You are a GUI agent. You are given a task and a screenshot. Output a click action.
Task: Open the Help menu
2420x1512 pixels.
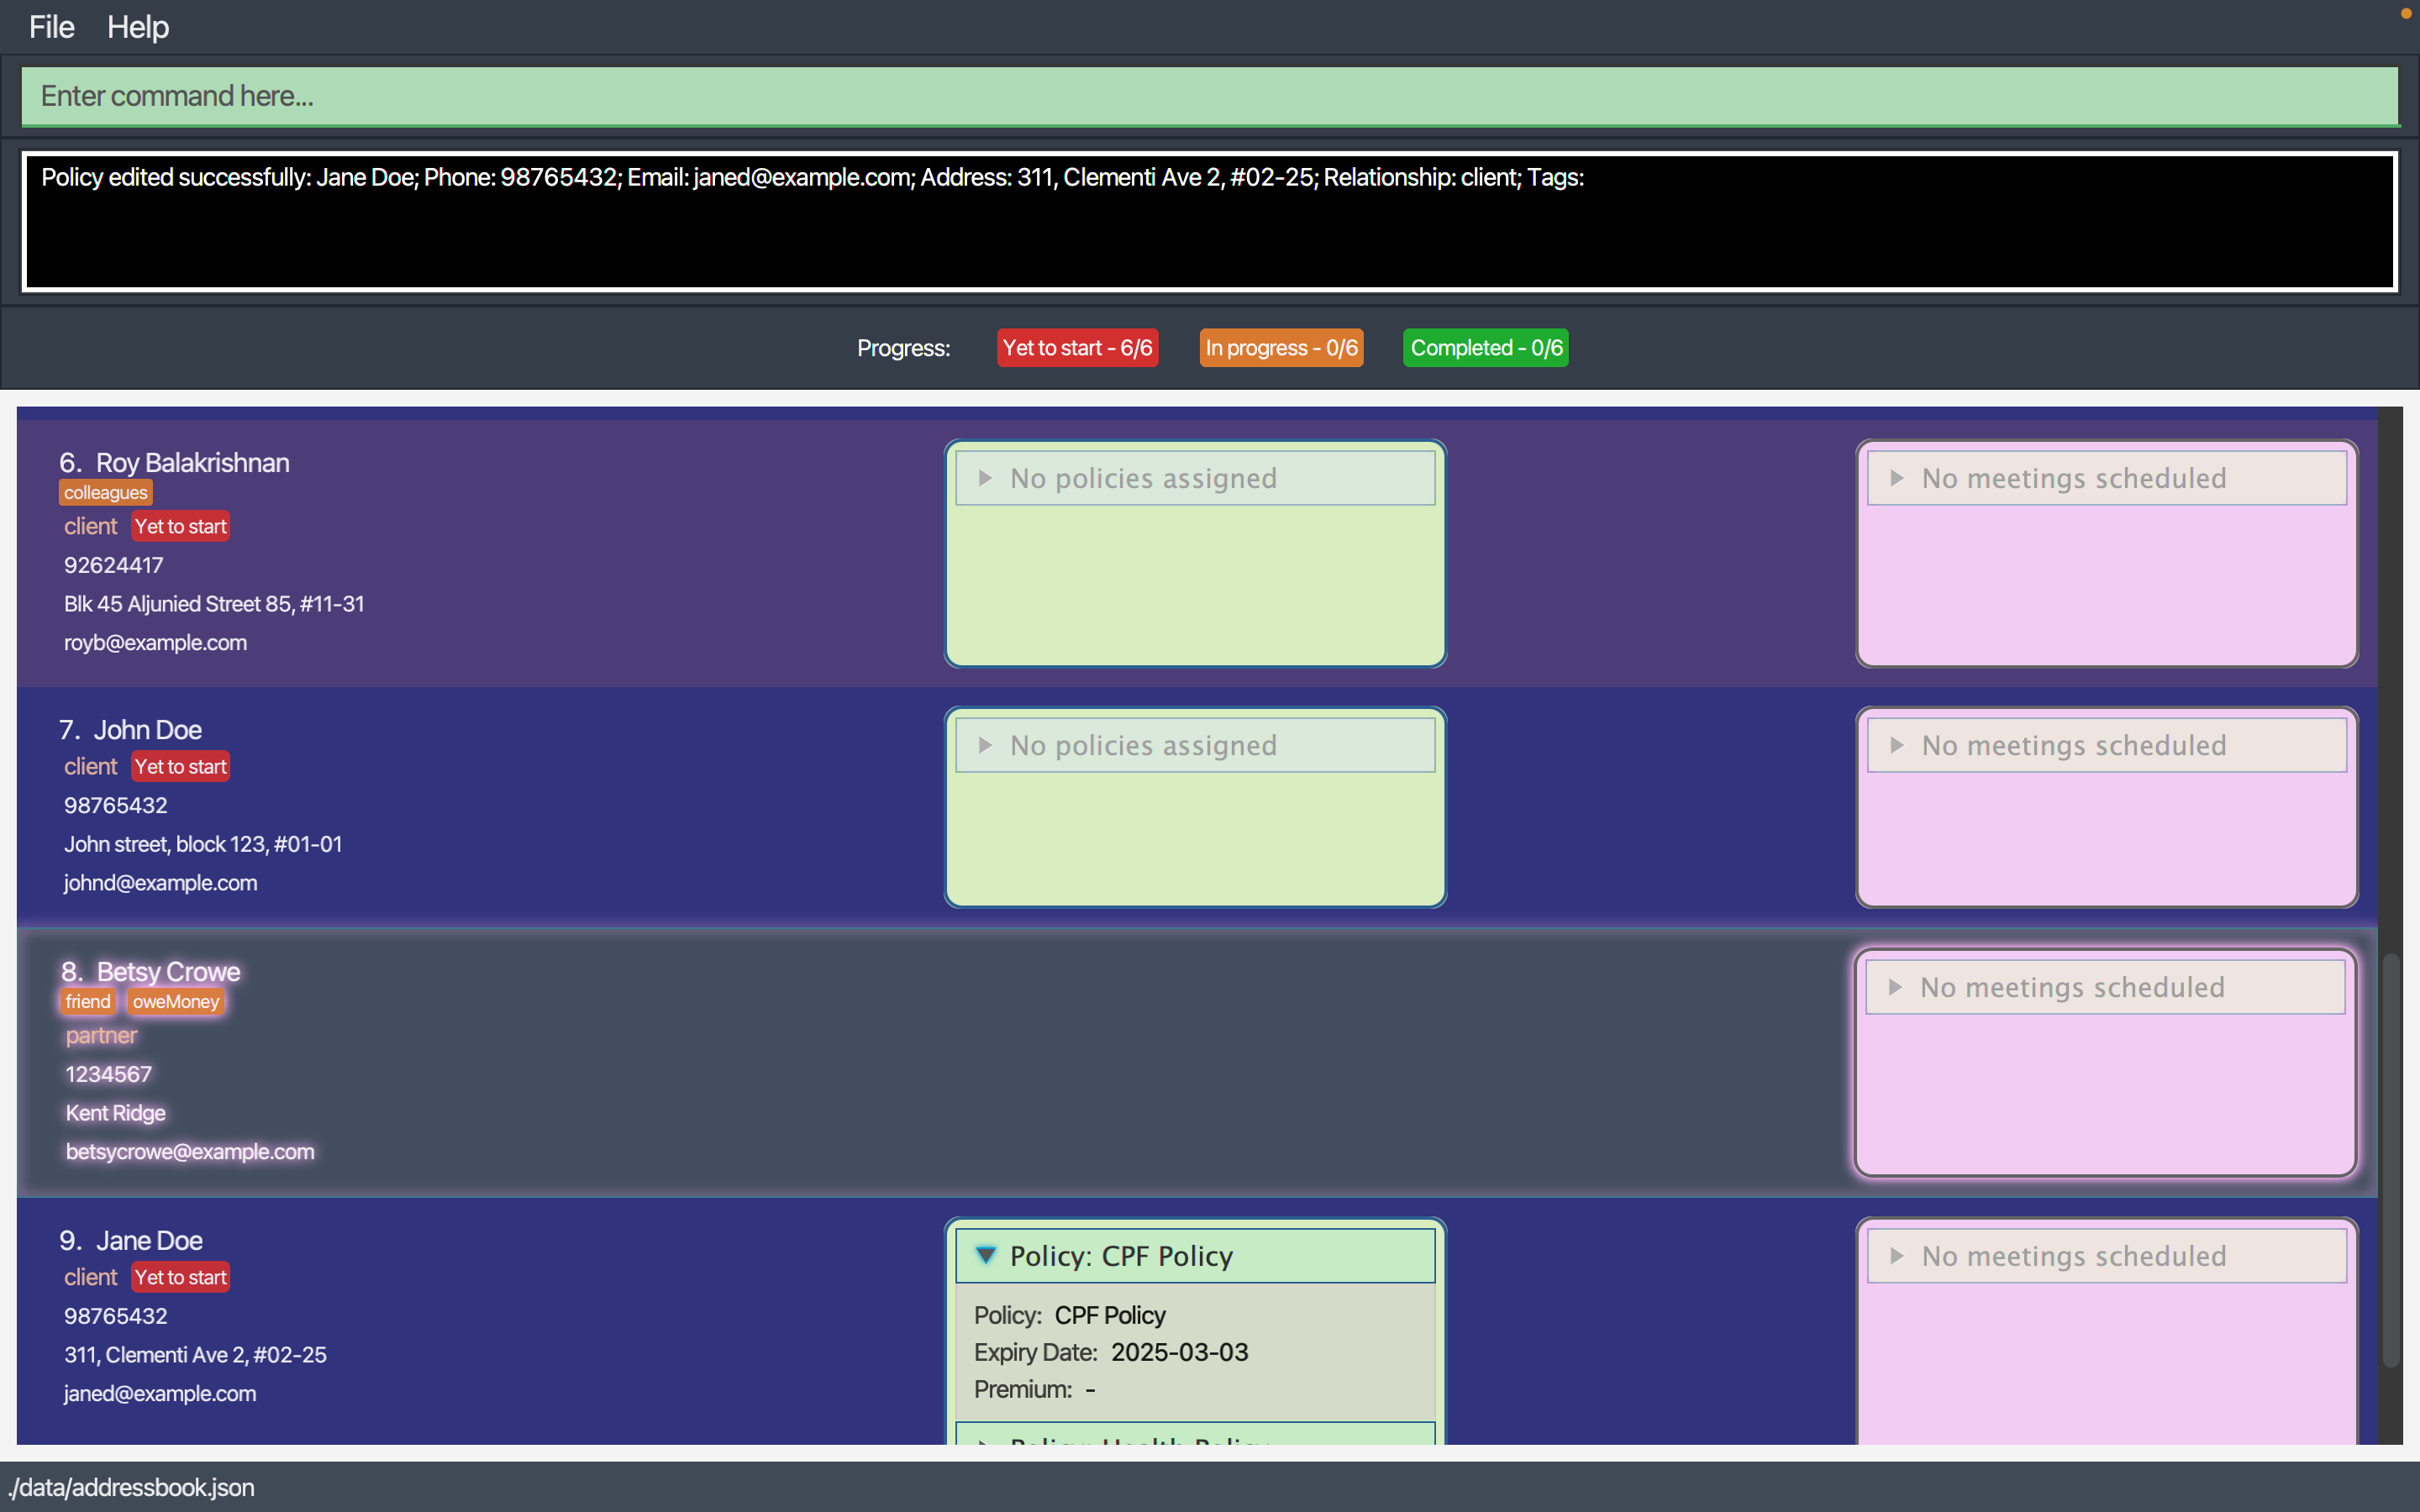[x=138, y=27]
